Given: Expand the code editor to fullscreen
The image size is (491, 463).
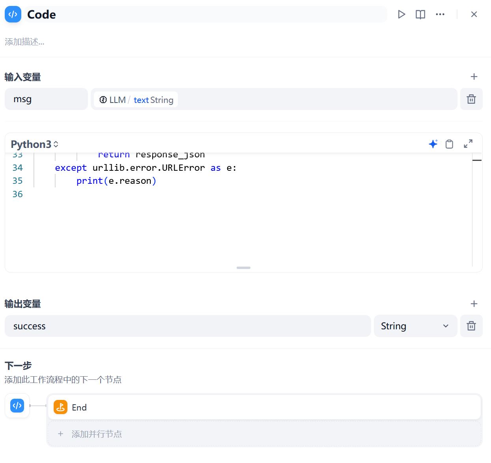Looking at the screenshot, I should point(468,144).
